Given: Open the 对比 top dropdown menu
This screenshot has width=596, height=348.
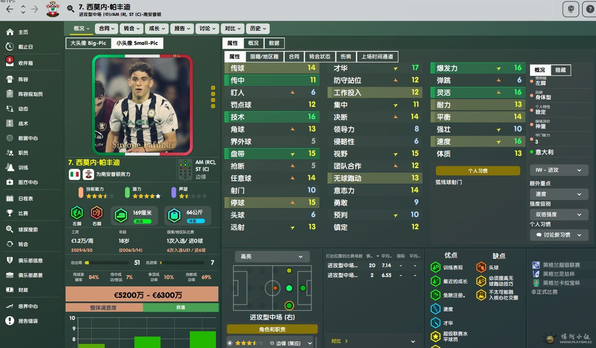Looking at the screenshot, I should click(x=233, y=28).
